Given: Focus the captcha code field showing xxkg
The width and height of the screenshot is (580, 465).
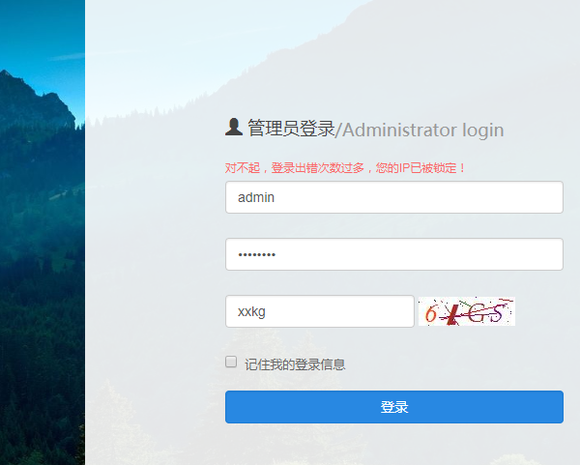Looking at the screenshot, I should click(320, 311).
